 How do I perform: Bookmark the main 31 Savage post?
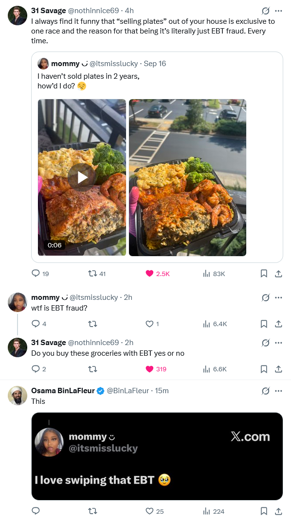click(264, 274)
